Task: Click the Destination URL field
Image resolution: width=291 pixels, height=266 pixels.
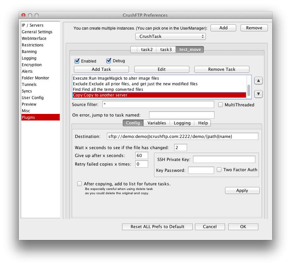Action: 182,136
